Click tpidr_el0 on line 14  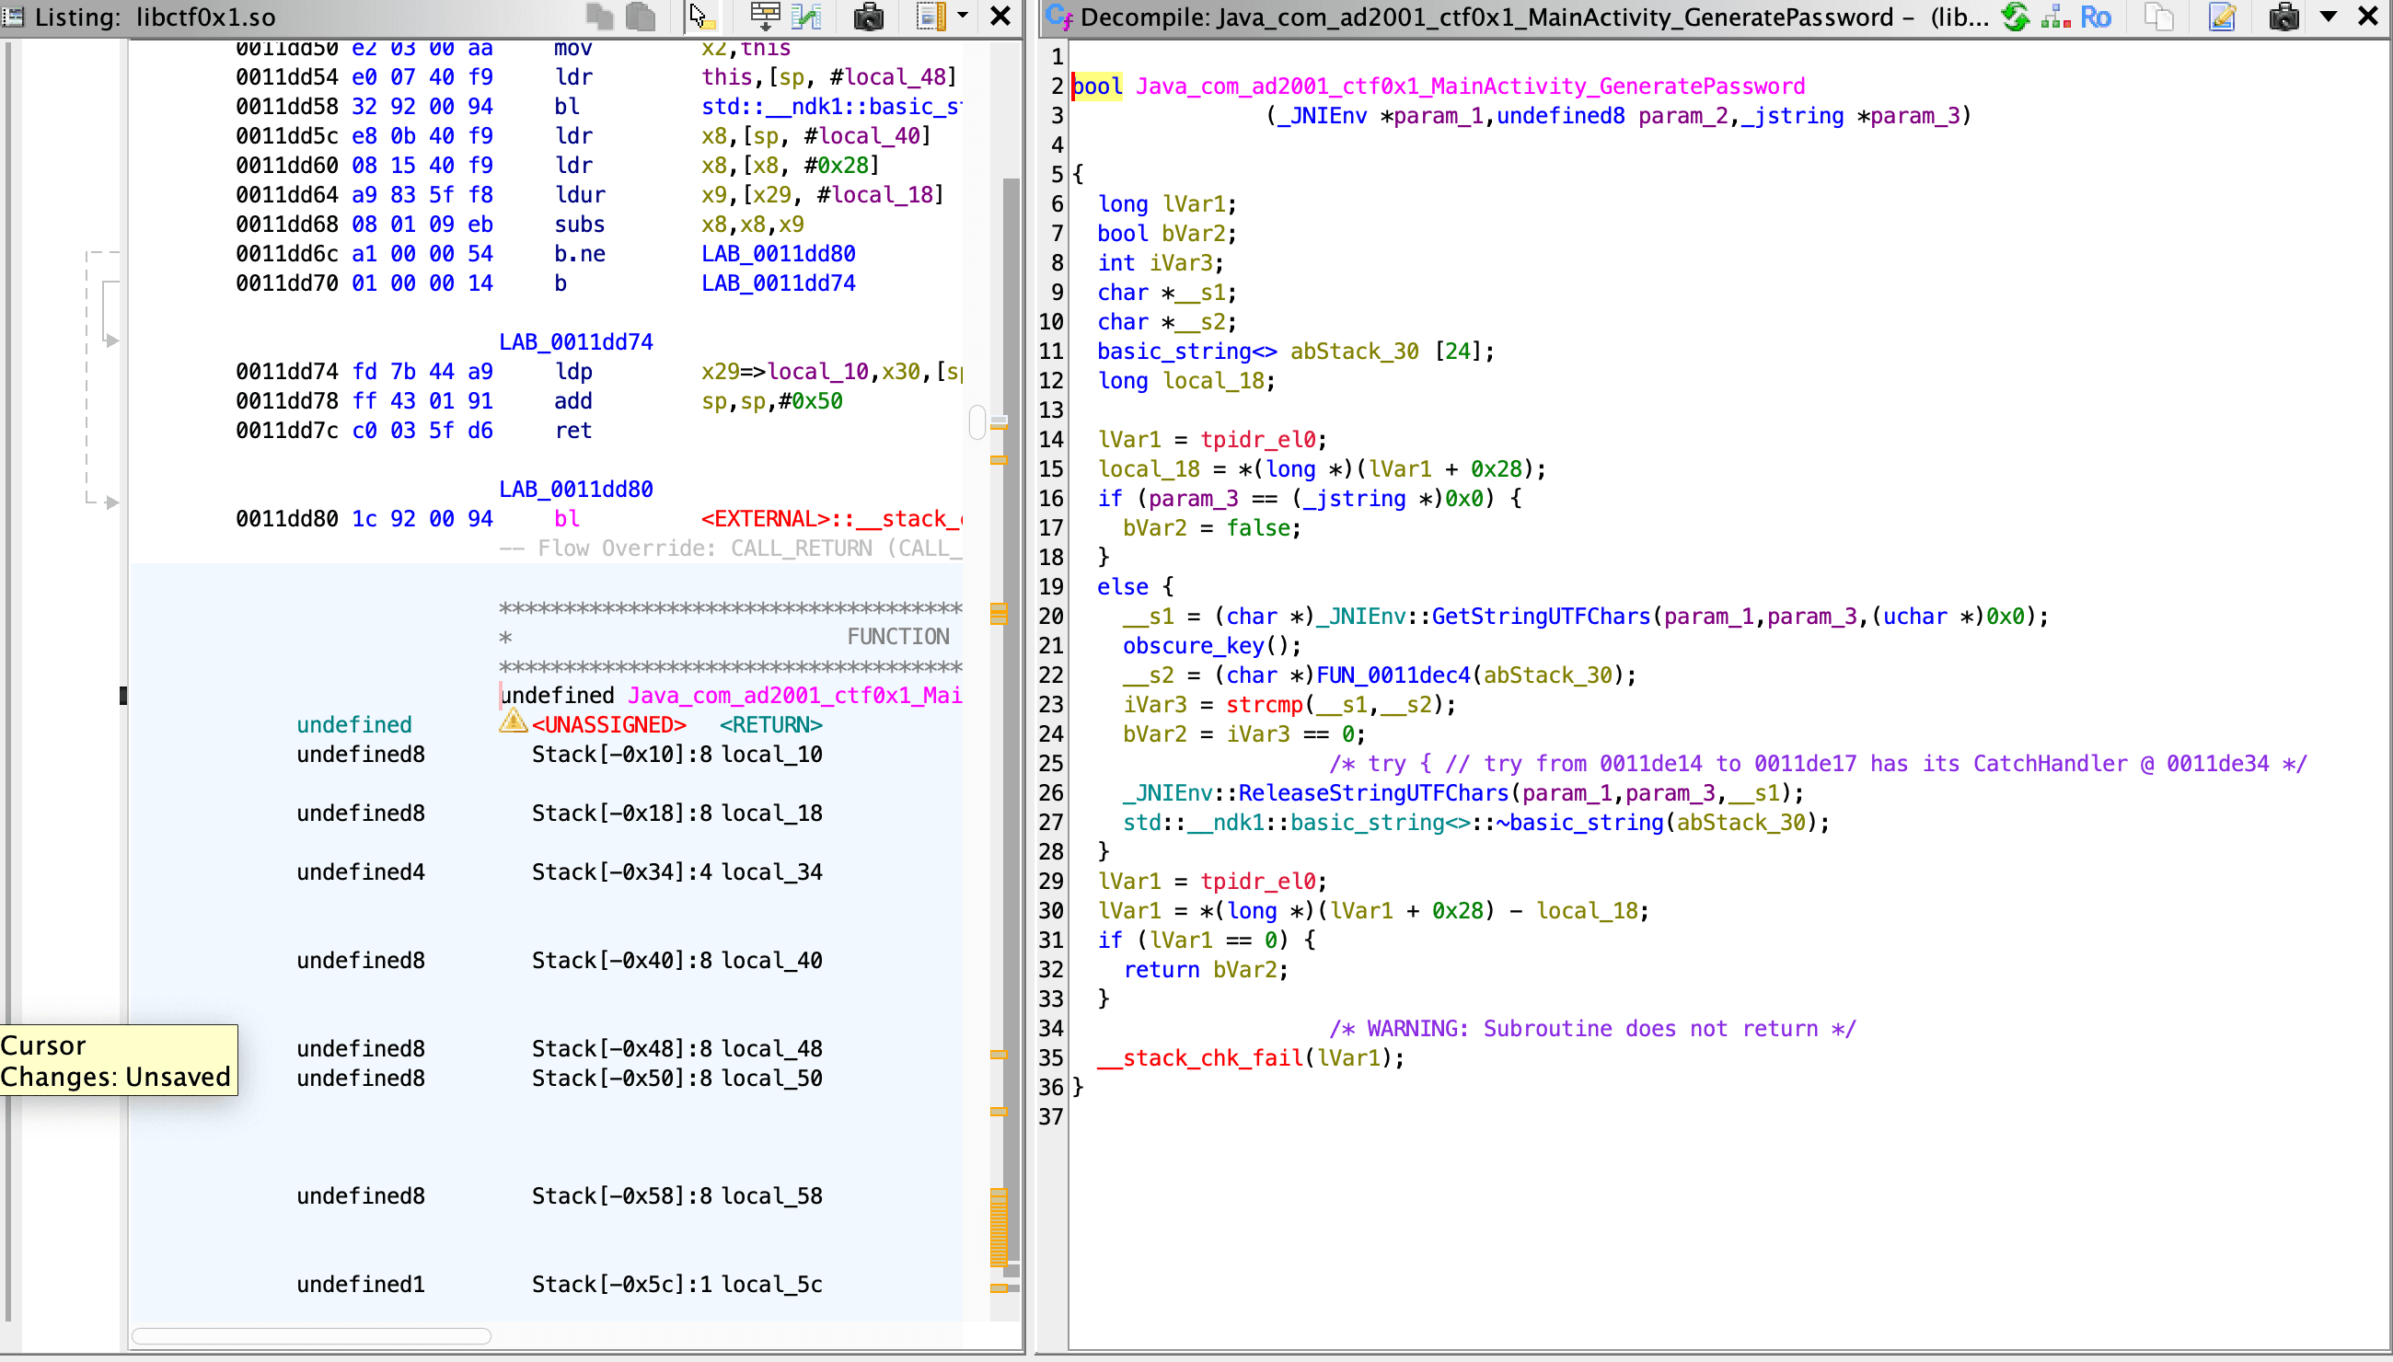[1257, 441]
